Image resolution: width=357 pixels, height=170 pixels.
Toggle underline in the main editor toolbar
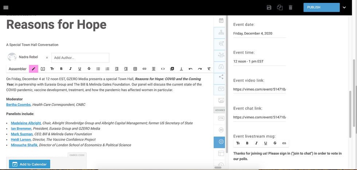point(80,69)
